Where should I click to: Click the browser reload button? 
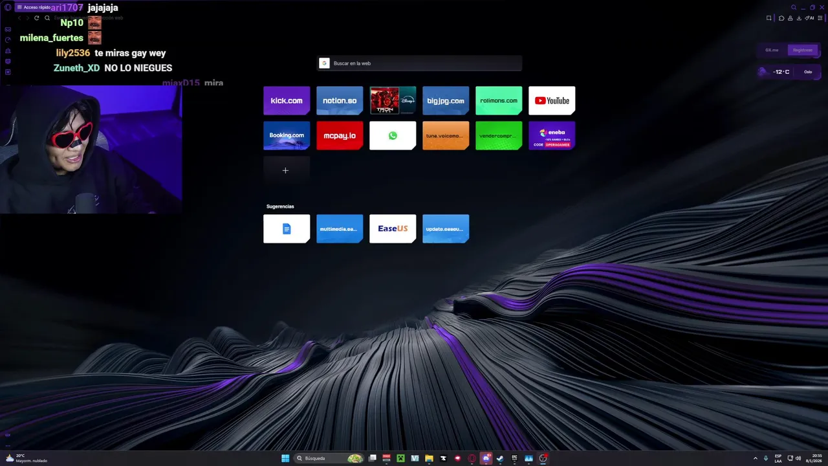(36, 18)
